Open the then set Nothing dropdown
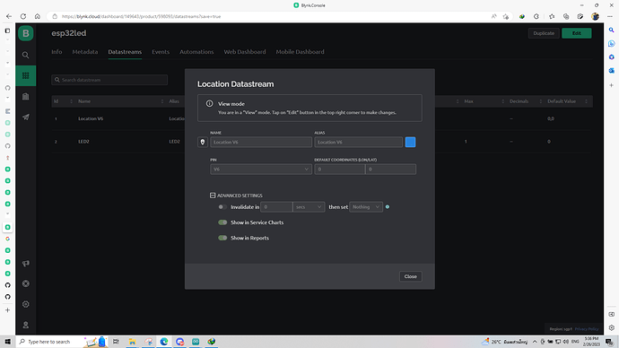The width and height of the screenshot is (619, 348). pos(366,207)
